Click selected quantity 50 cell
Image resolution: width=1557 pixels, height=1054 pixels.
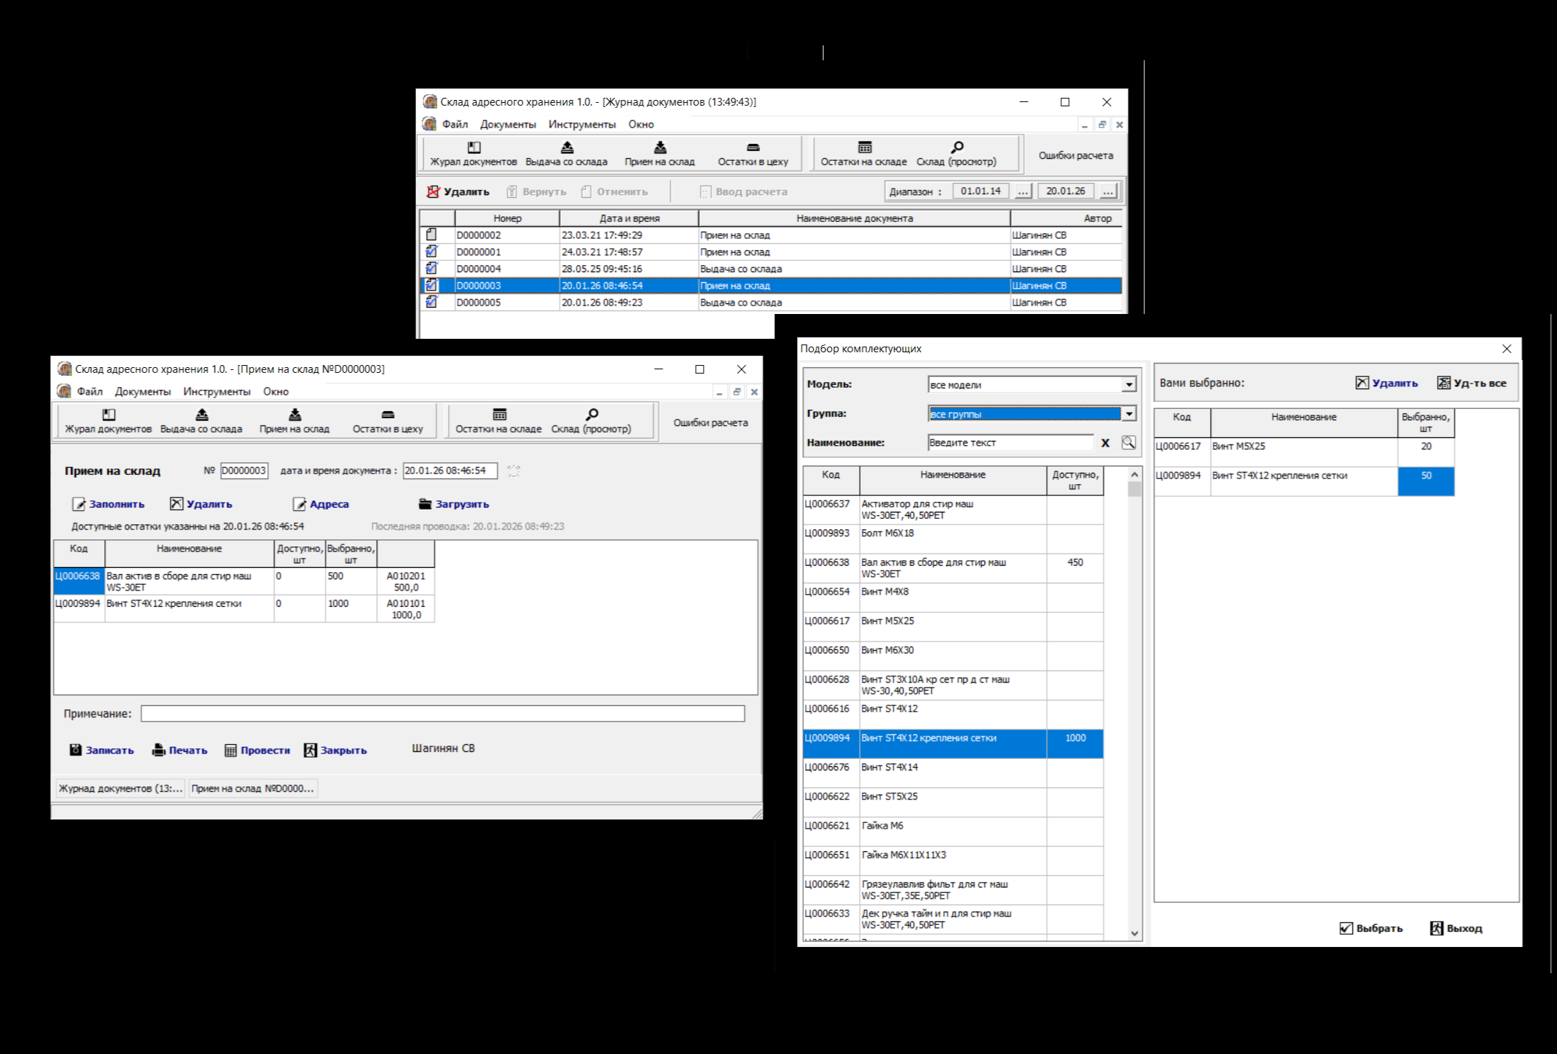point(1426,481)
